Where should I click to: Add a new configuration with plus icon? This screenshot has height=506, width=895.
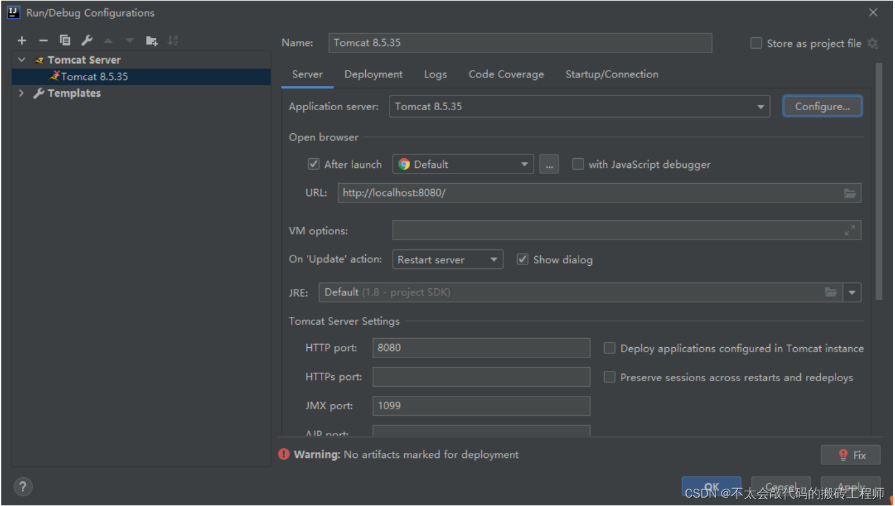pyautogui.click(x=22, y=40)
